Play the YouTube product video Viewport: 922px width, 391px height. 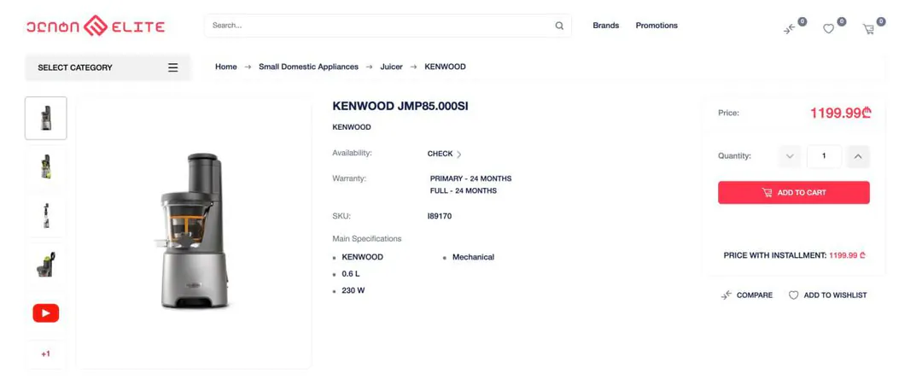46,312
